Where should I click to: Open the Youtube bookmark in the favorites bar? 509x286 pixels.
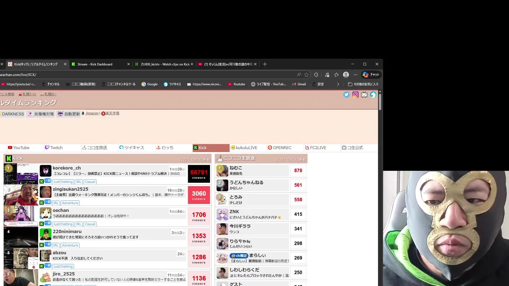(x=236, y=84)
